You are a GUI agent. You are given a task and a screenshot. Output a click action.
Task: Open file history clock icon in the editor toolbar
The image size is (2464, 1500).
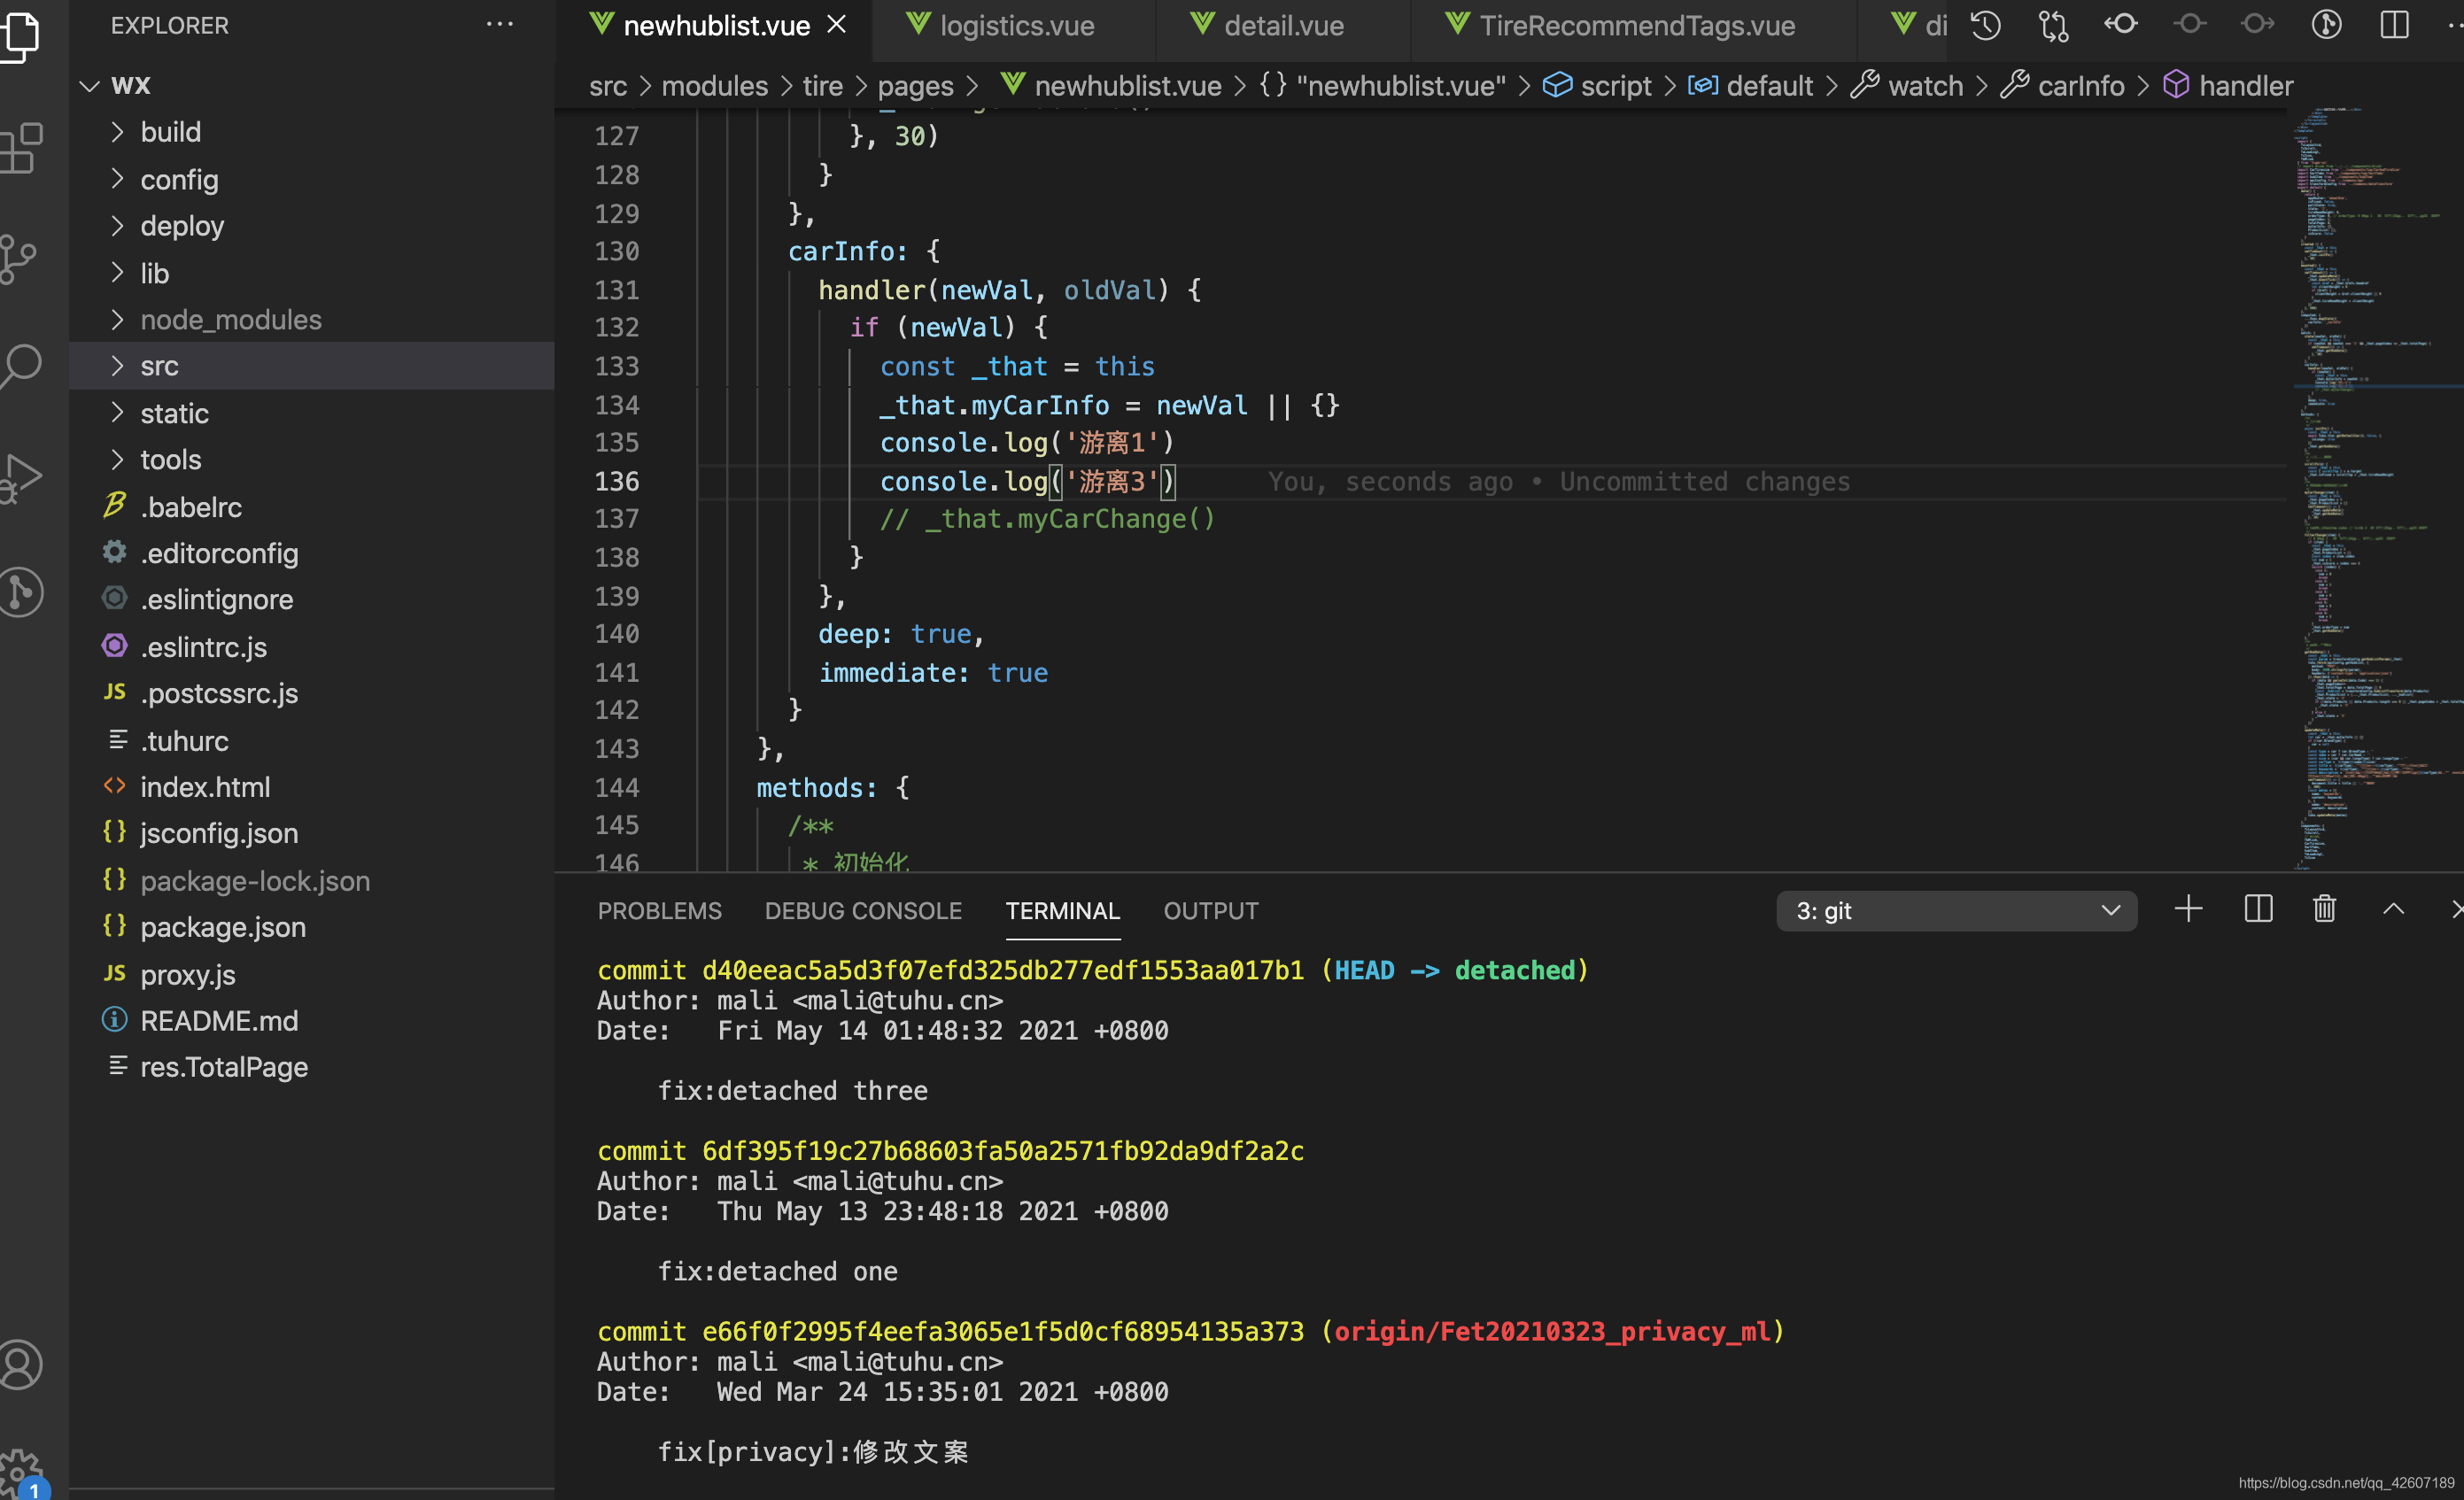[x=1986, y=25]
